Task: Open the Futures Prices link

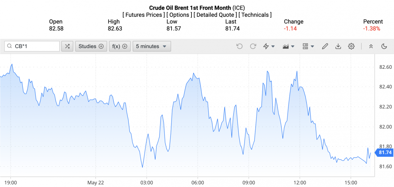Action: [143, 15]
